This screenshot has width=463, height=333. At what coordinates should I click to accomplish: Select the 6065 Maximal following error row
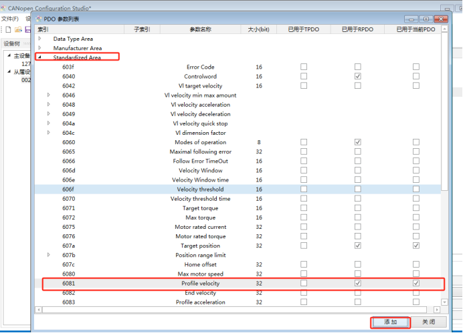click(x=238, y=151)
